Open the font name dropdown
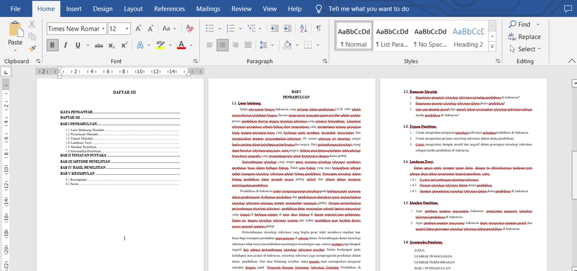 point(103,29)
